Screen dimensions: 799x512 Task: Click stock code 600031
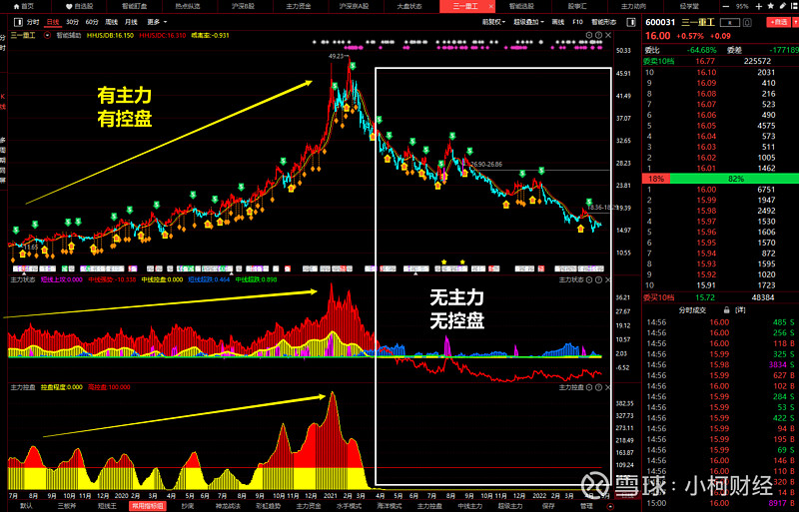click(660, 22)
